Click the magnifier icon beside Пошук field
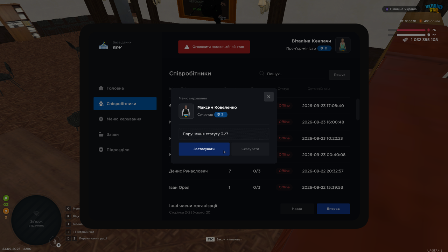Image resolution: width=448 pixels, height=252 pixels. coord(262,73)
